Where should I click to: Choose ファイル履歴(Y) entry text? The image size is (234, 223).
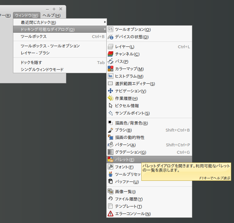(129, 199)
